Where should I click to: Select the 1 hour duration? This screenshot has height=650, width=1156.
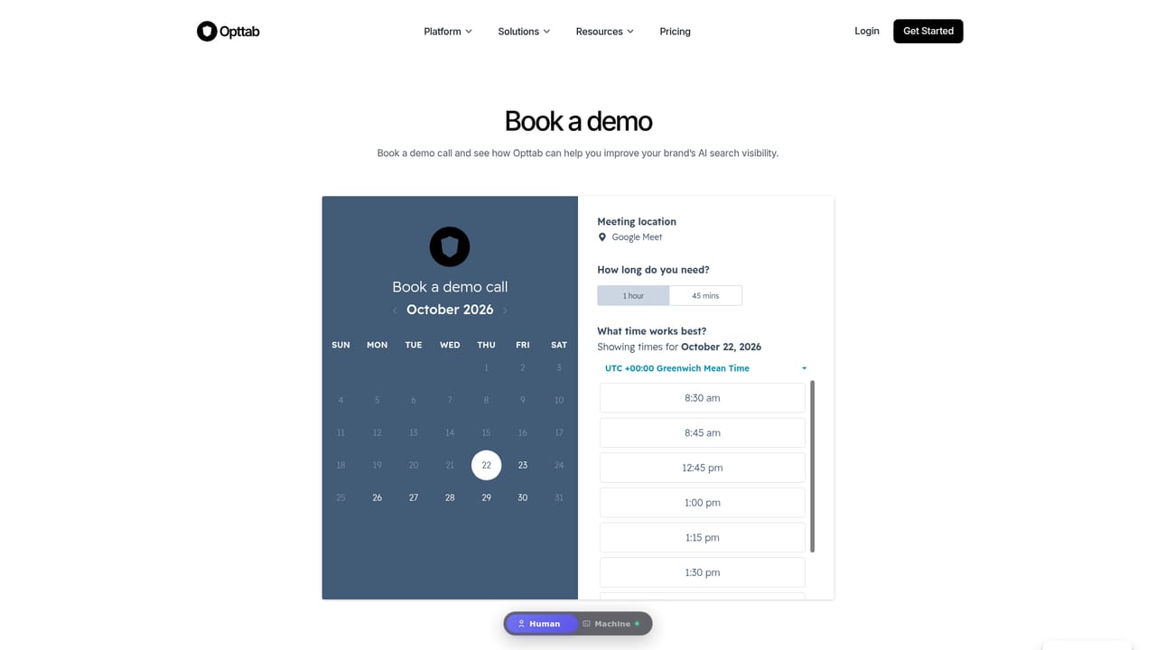pyautogui.click(x=633, y=295)
